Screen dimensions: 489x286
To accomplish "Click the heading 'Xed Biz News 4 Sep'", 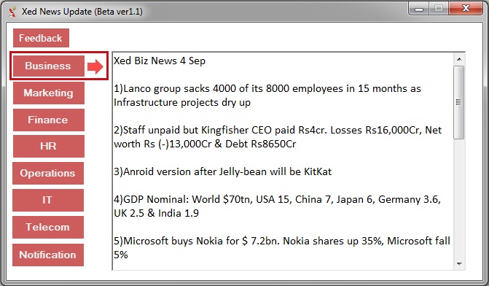I will click(x=160, y=61).
